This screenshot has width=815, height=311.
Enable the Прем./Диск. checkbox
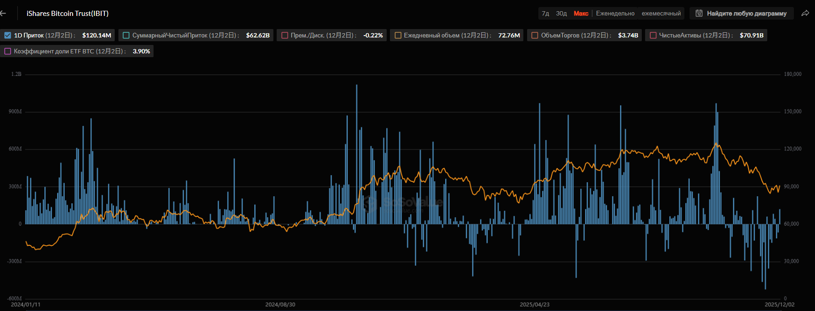(x=285, y=36)
